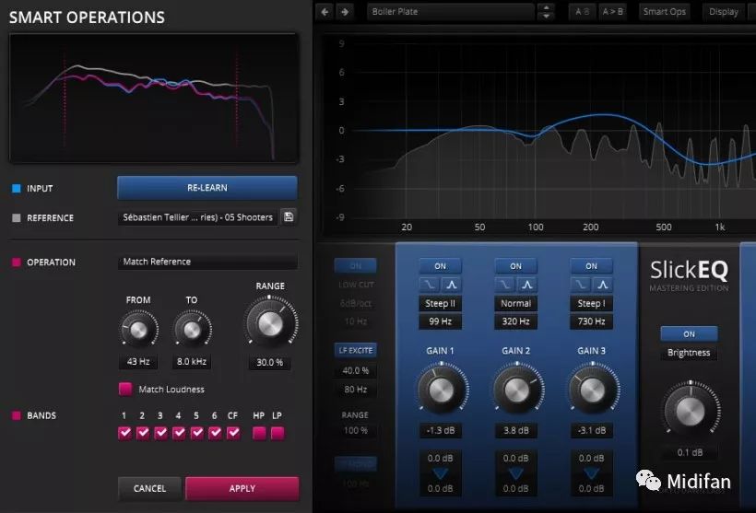756x513 pixels.
Task: Click the A > B copy button
Action: click(x=612, y=12)
